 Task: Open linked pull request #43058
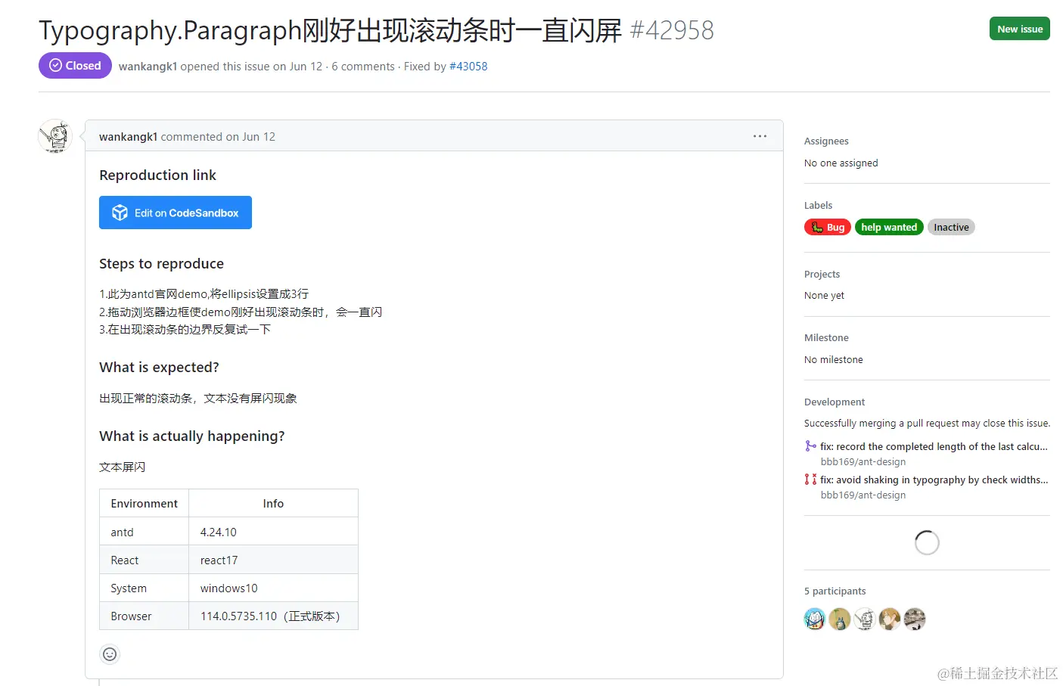[468, 67]
